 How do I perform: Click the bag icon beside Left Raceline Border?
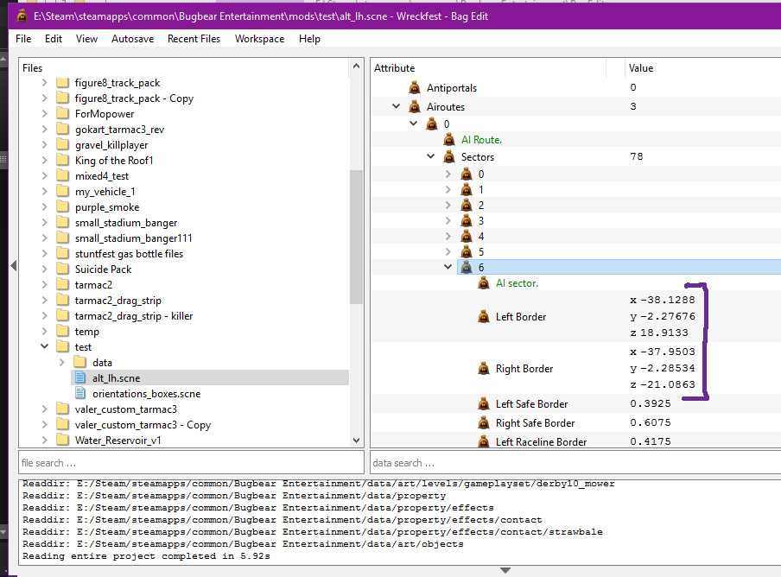point(484,441)
